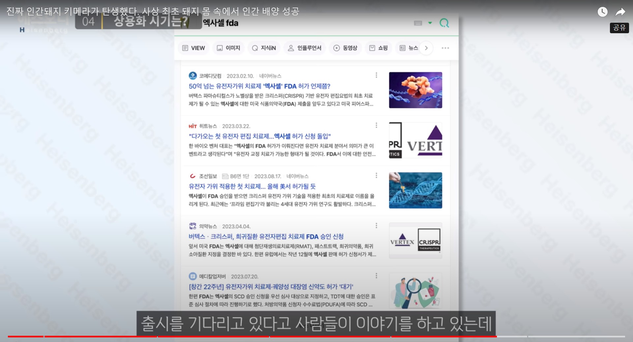Click the 공유 share tooltip label
Image resolution: width=633 pixels, height=342 pixels.
click(619, 28)
